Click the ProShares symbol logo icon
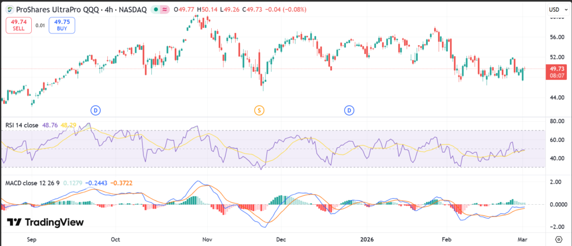 (x=9, y=10)
